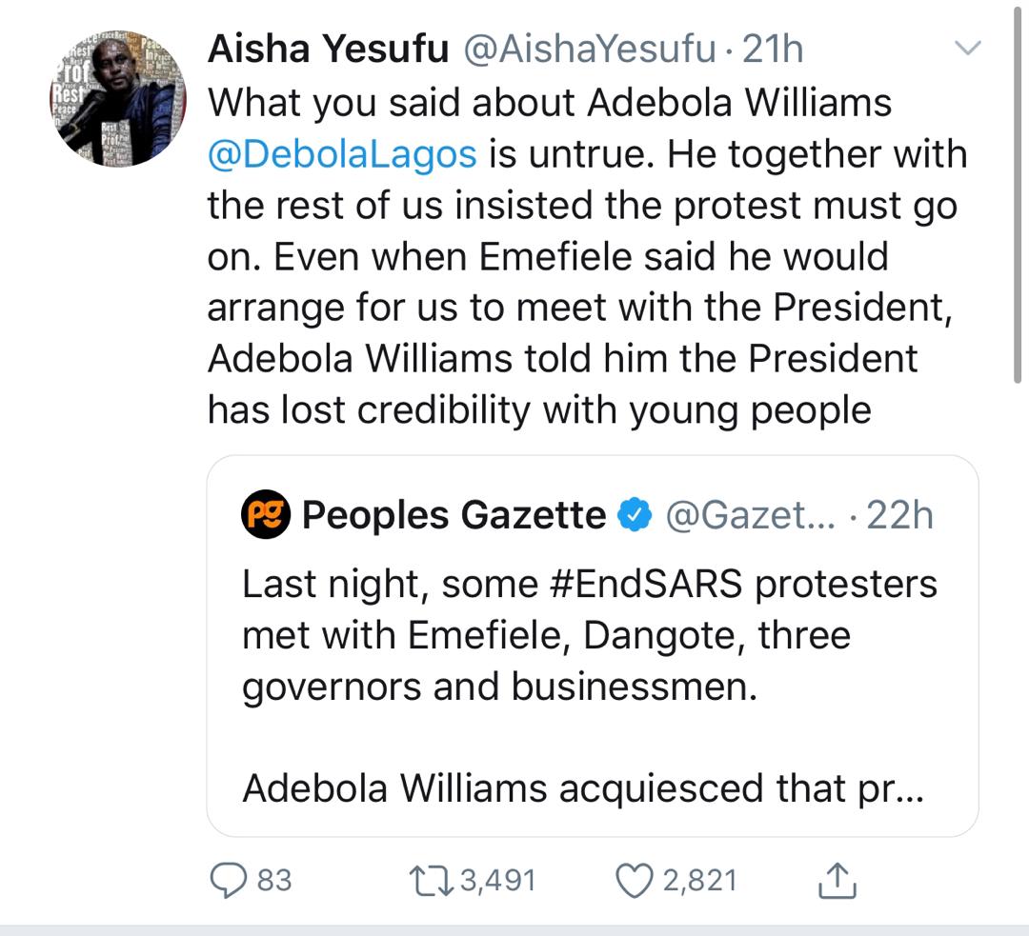
Task: Open the @AishaYesufu handle
Action: (589, 50)
